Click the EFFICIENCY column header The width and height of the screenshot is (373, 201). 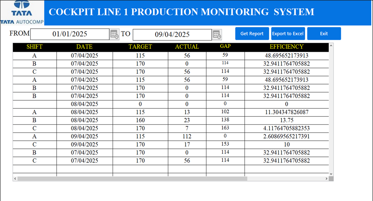click(286, 47)
